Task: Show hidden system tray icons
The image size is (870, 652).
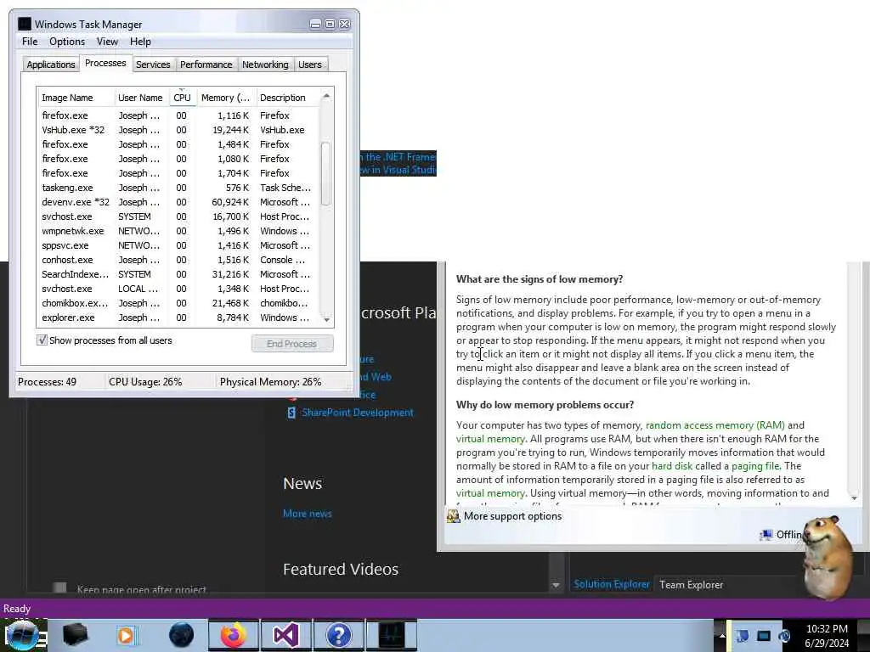Action: [722, 635]
